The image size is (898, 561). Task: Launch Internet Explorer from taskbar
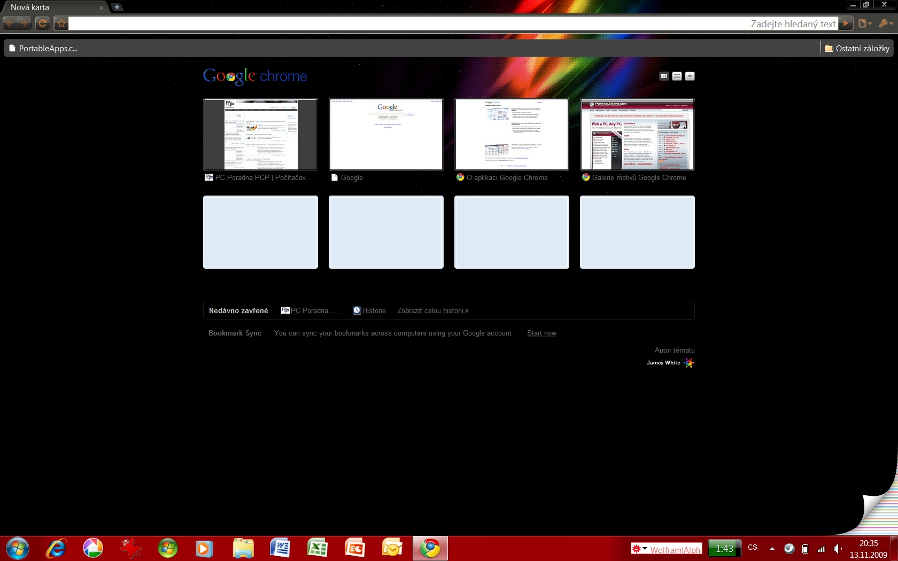pos(56,548)
